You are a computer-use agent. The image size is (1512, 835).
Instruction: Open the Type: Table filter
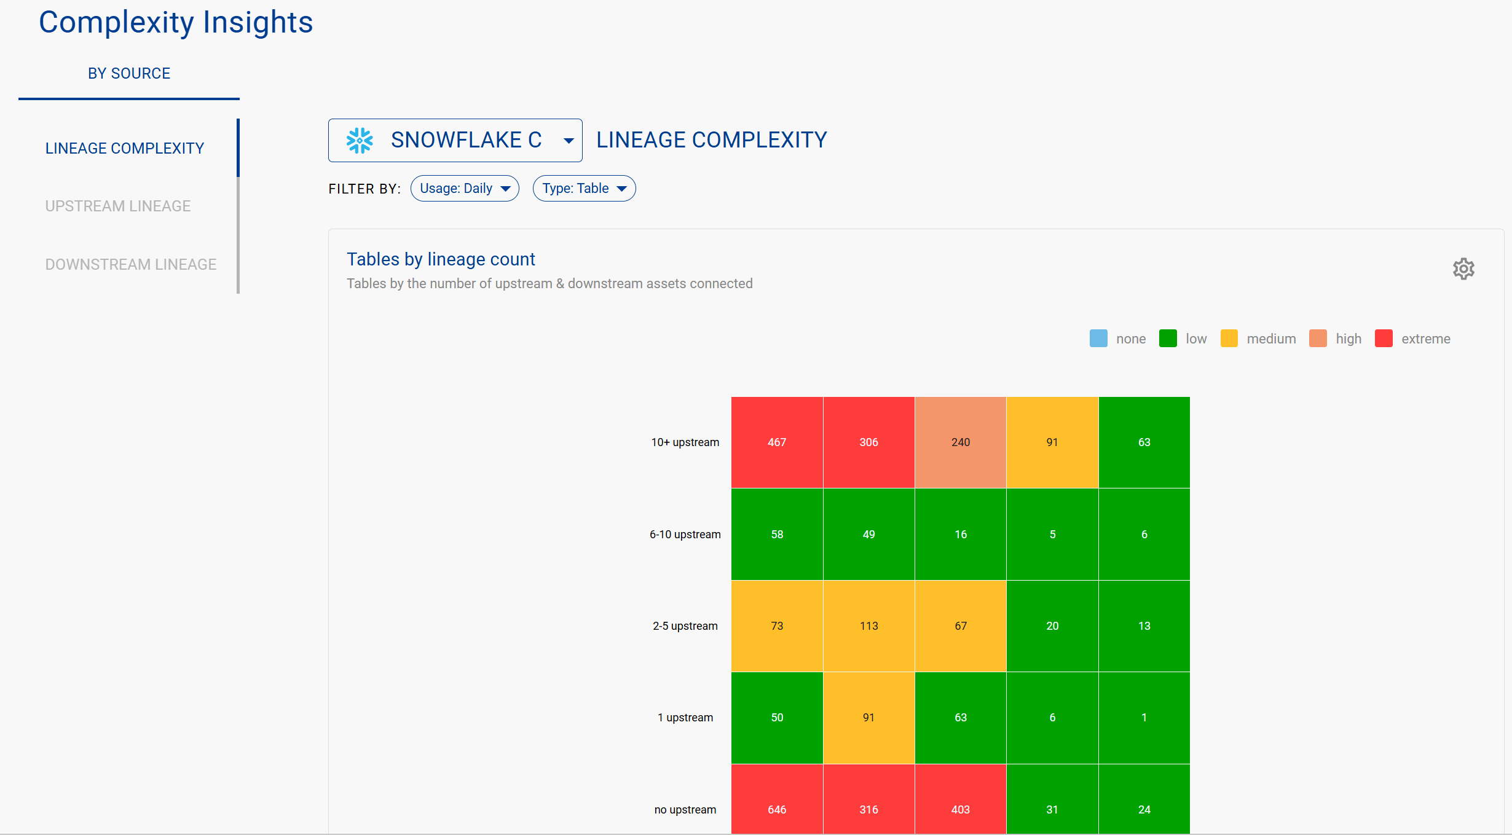click(584, 189)
